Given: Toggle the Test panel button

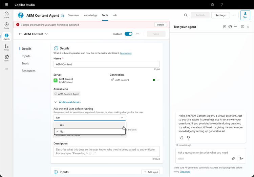Looking at the screenshot, I should pos(245,15).
